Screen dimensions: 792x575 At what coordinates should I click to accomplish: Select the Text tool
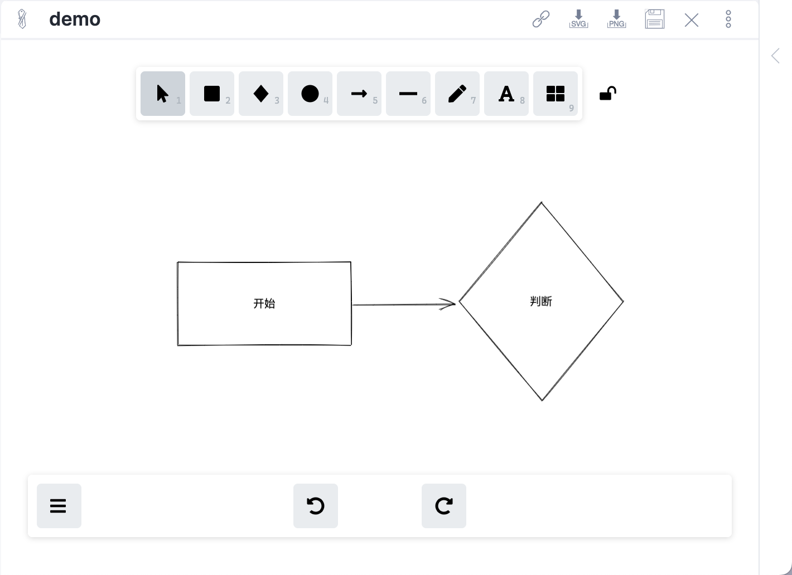point(506,94)
